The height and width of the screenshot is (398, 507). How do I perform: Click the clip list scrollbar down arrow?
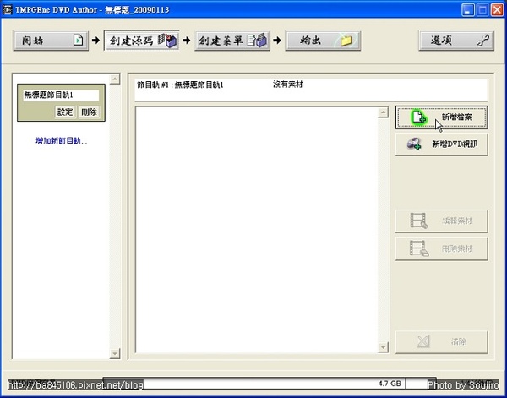[383, 347]
